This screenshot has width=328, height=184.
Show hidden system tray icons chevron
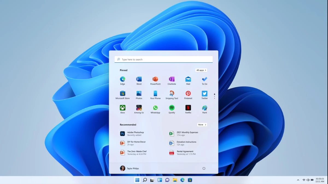tap(298, 180)
